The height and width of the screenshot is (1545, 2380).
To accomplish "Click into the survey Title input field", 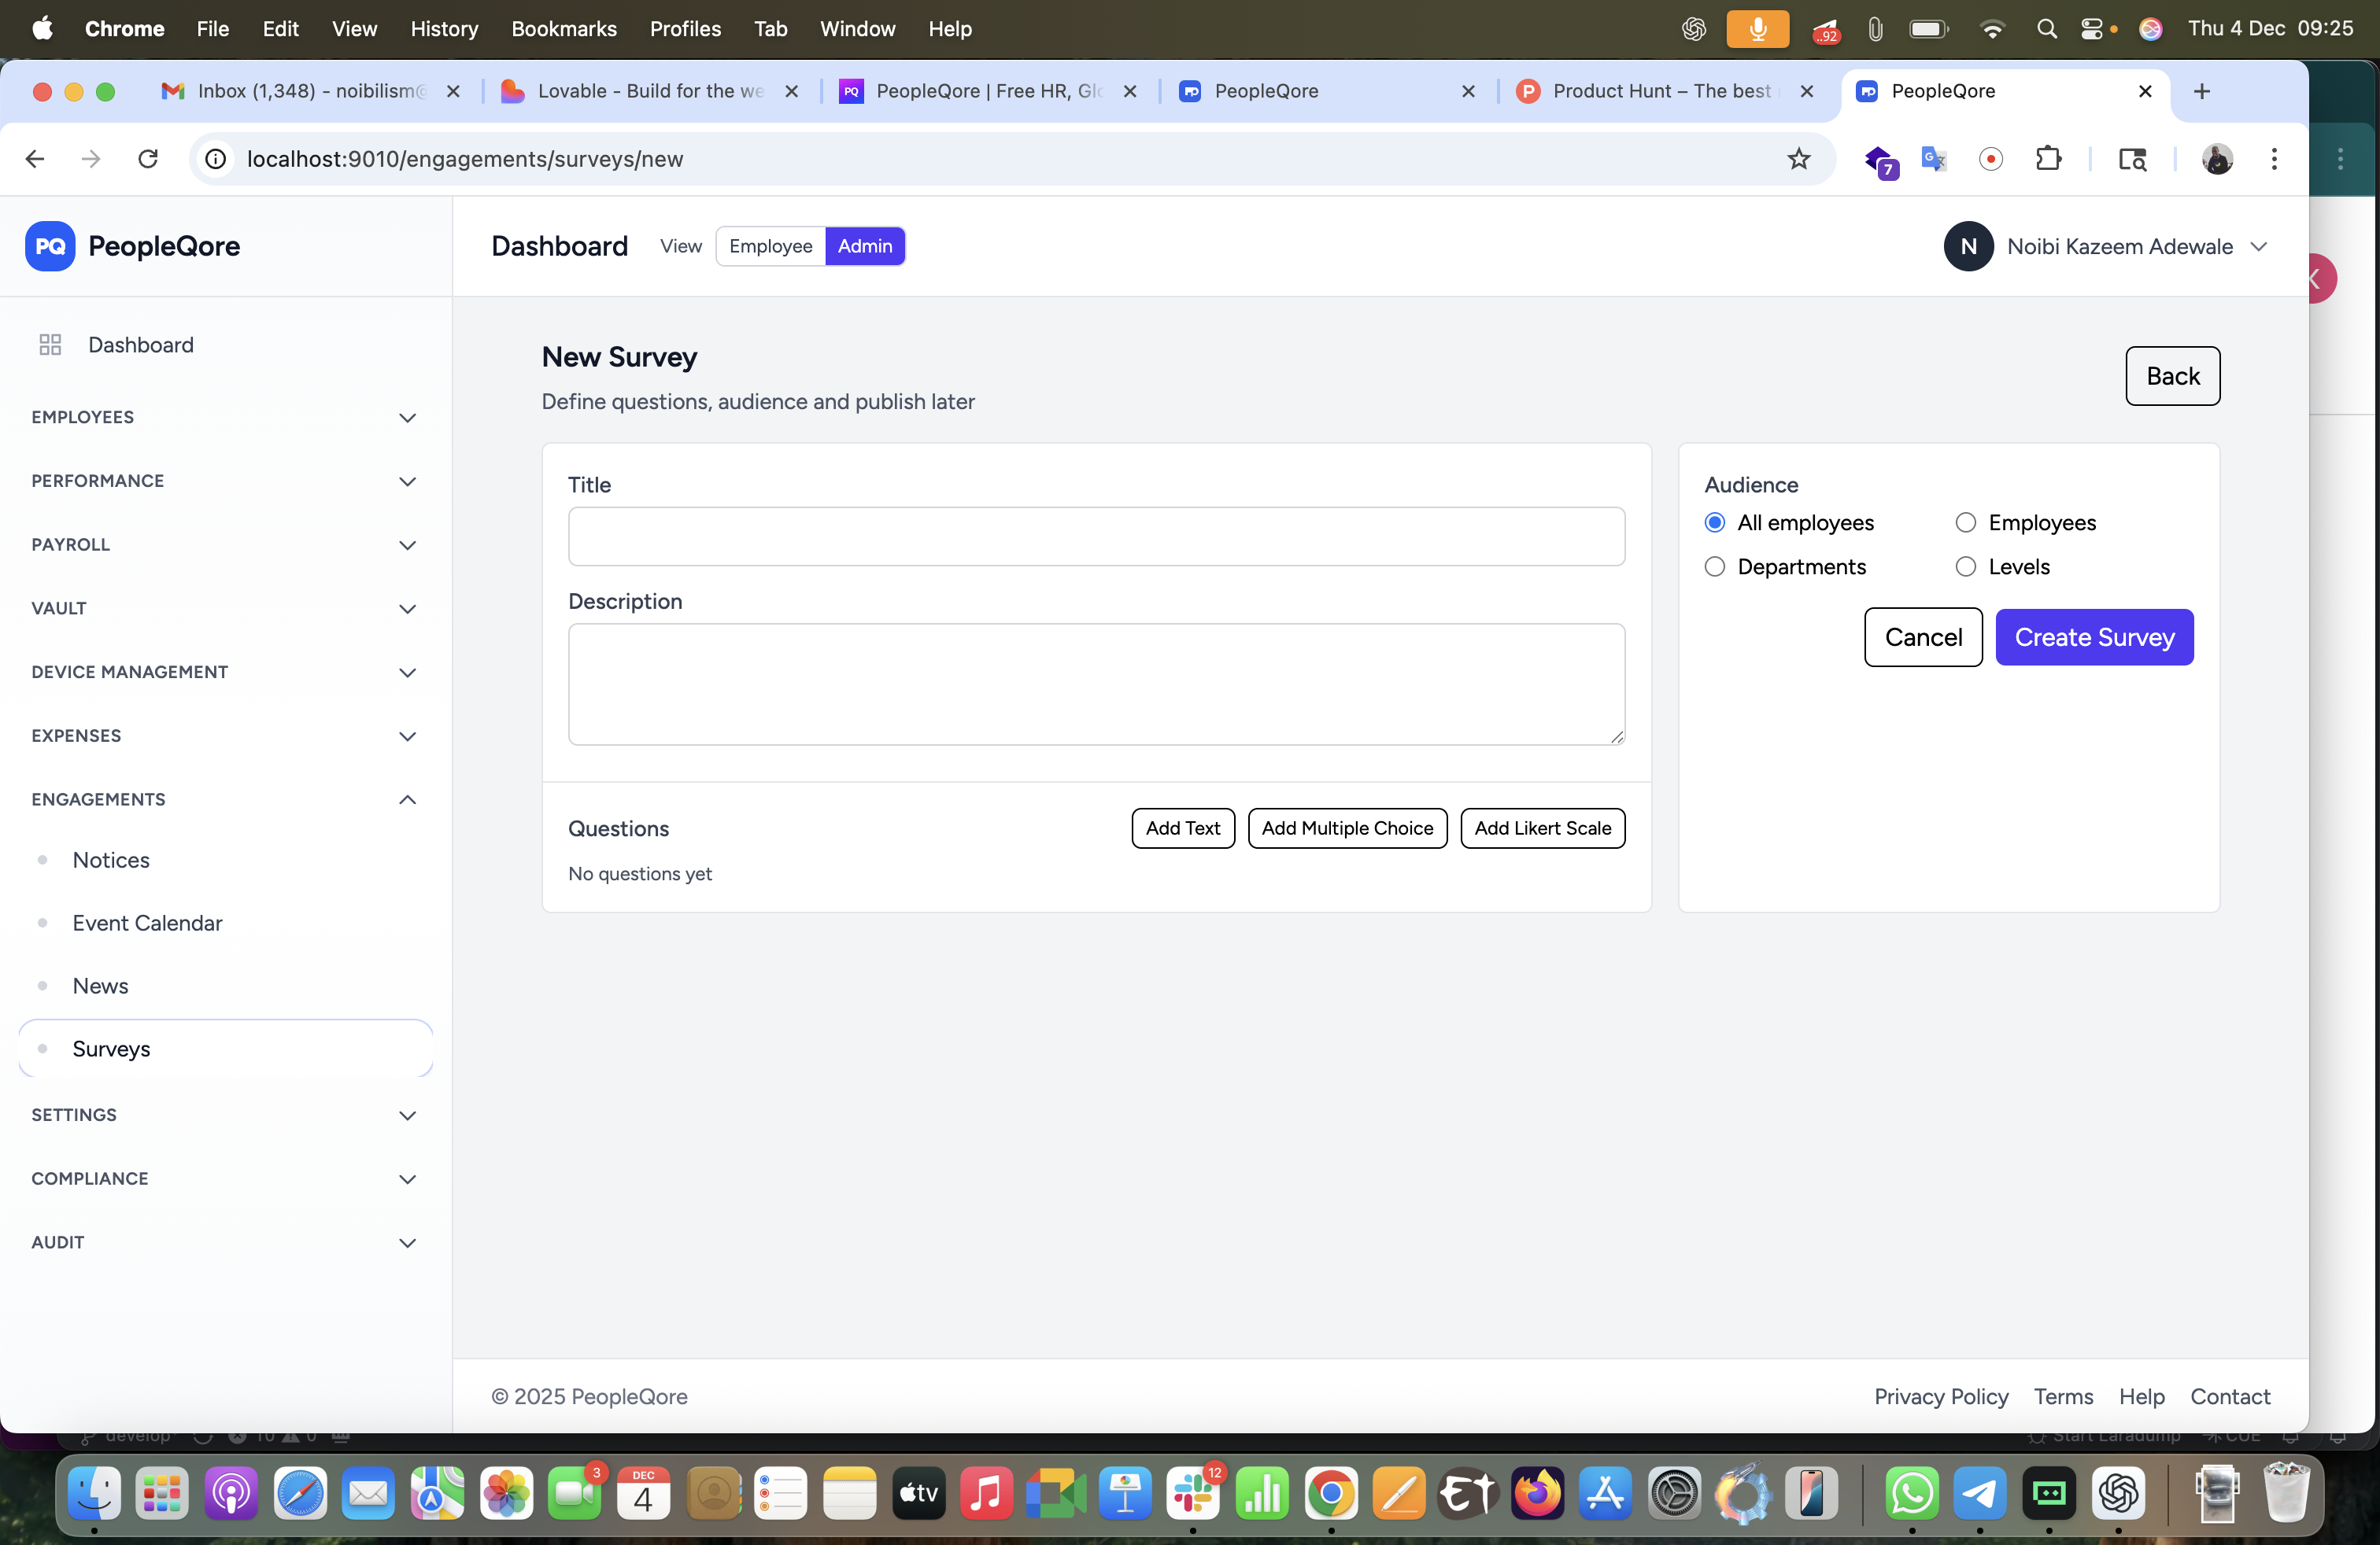I will [x=1095, y=537].
